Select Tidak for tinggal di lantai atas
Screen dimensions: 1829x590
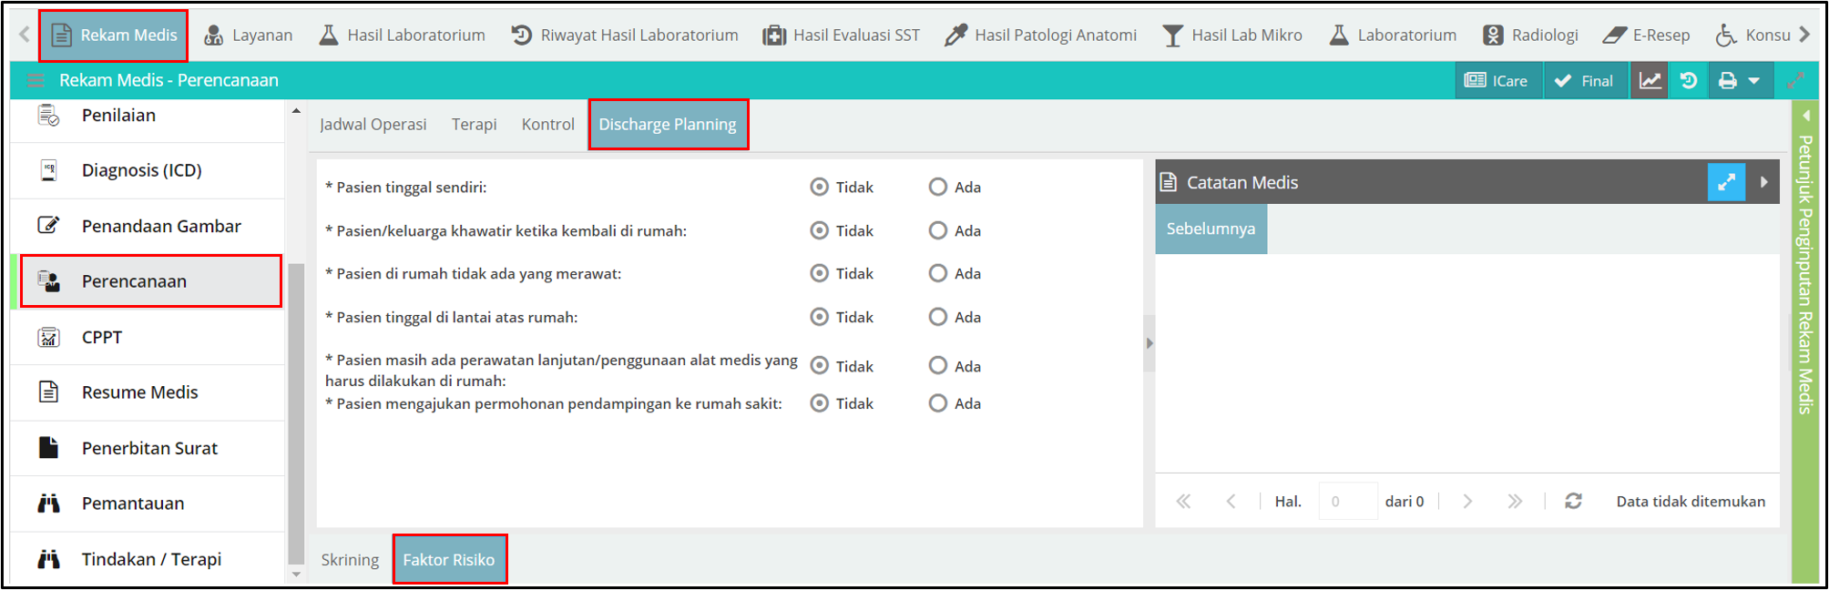pyautogui.click(x=820, y=317)
